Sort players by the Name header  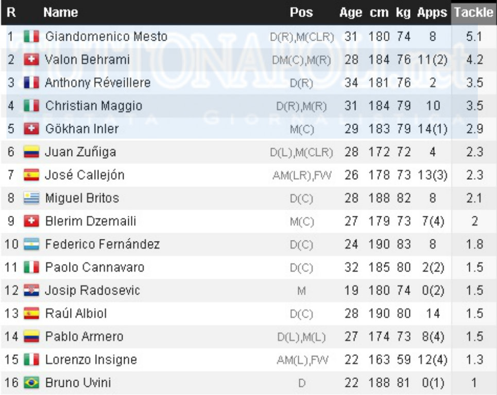(60, 13)
